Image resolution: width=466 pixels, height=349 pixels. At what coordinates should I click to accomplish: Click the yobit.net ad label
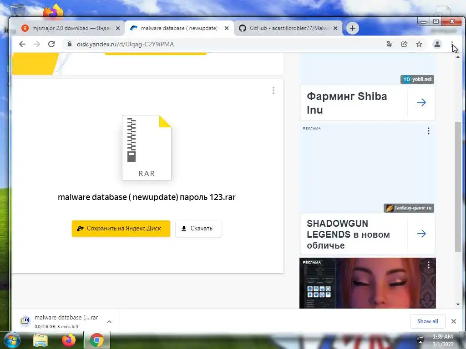point(417,80)
